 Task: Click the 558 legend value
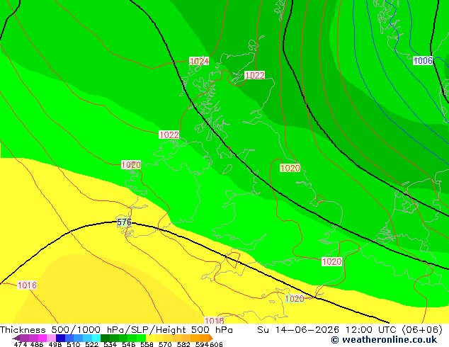[147, 344]
